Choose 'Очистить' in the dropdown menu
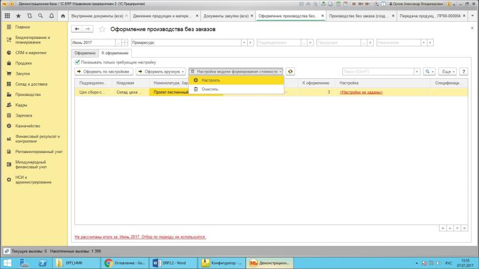Screen dimensions: 479x269 pos(209,89)
